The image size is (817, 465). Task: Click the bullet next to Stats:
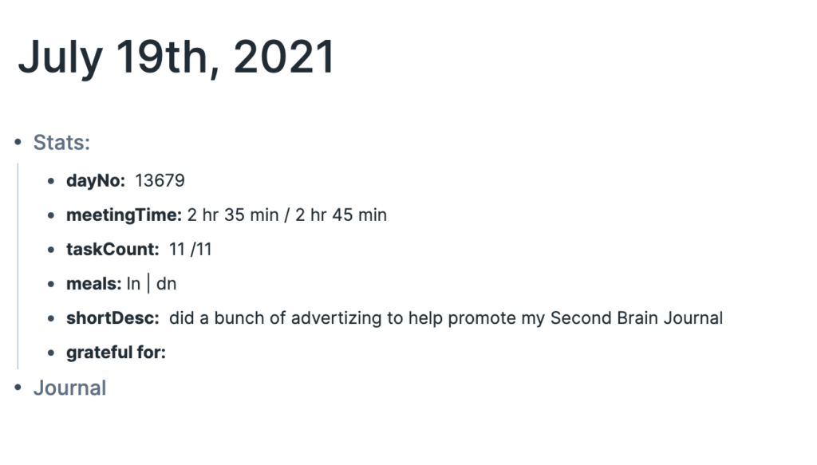pos(18,142)
